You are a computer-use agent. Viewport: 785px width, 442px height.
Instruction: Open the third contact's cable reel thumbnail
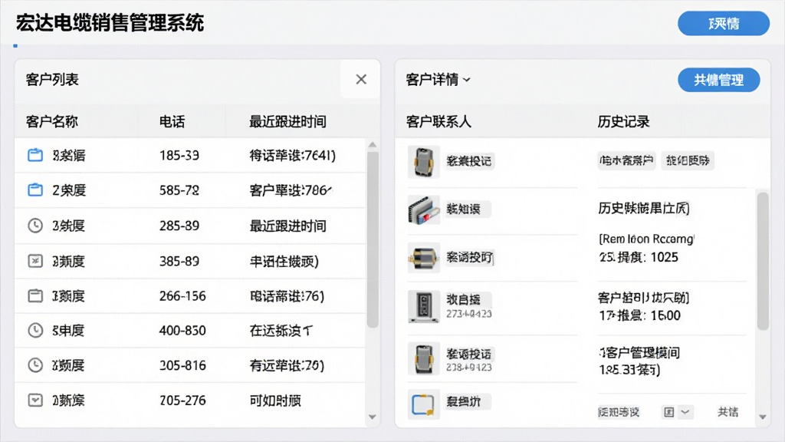423,258
